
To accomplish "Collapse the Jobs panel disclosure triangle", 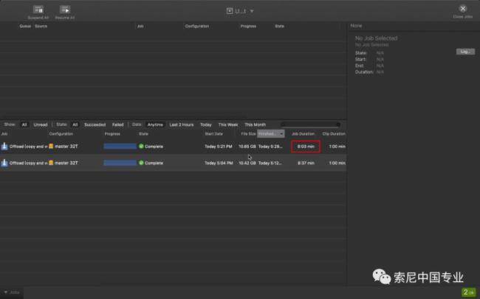I will coord(6,292).
